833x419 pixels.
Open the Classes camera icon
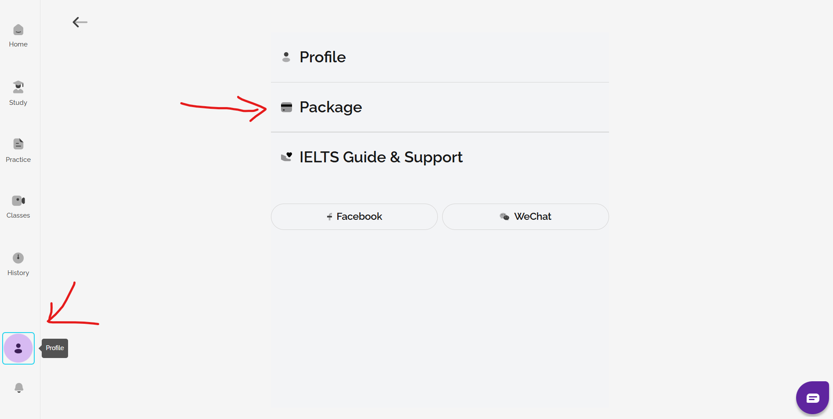[x=18, y=201]
